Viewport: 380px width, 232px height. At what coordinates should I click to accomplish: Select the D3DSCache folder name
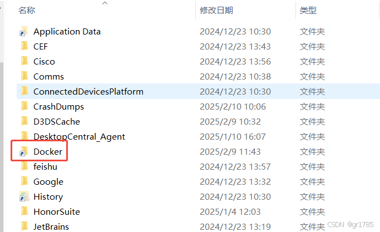tap(57, 122)
